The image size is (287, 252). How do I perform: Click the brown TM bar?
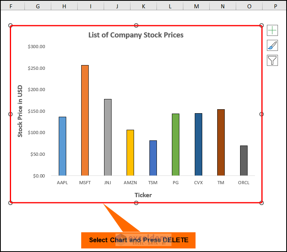pyautogui.click(x=221, y=142)
